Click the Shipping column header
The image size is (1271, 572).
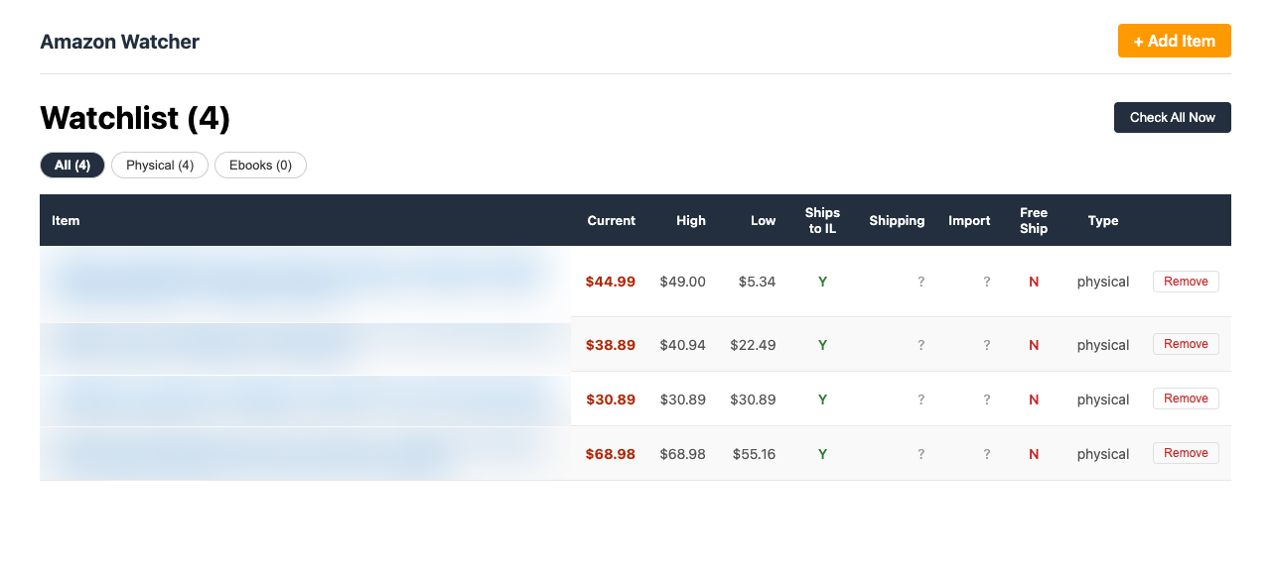click(x=897, y=220)
